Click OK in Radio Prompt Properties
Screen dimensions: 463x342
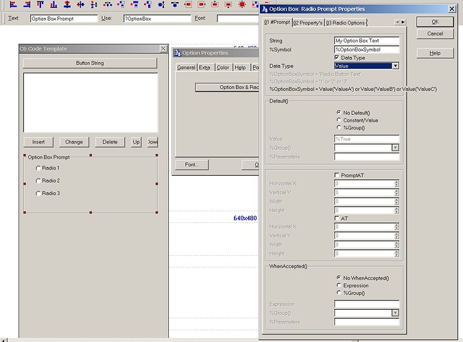coord(435,22)
